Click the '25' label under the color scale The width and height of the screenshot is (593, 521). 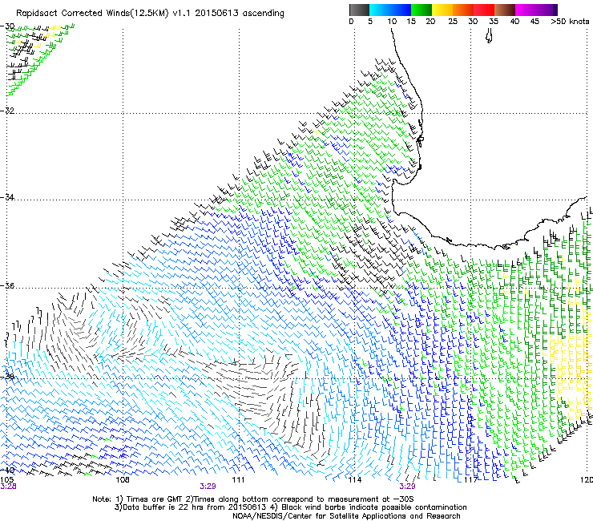453,22
